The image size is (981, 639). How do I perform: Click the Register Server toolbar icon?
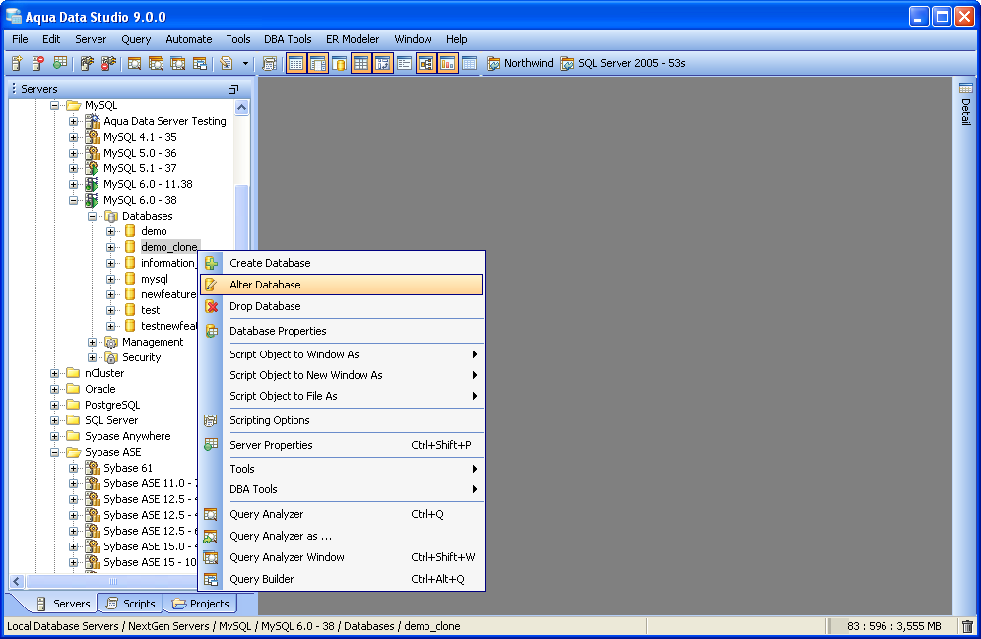click(x=17, y=63)
